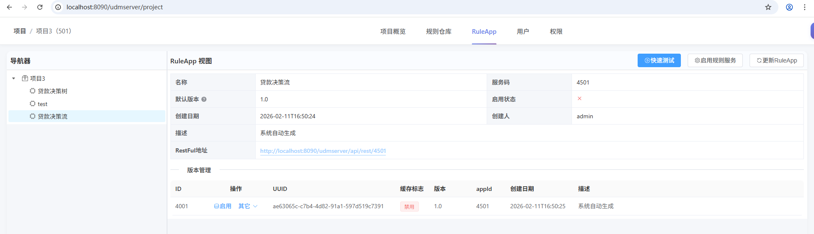Click the site info icon in address bar
Screen dimensions: 814x234
pos(58,7)
